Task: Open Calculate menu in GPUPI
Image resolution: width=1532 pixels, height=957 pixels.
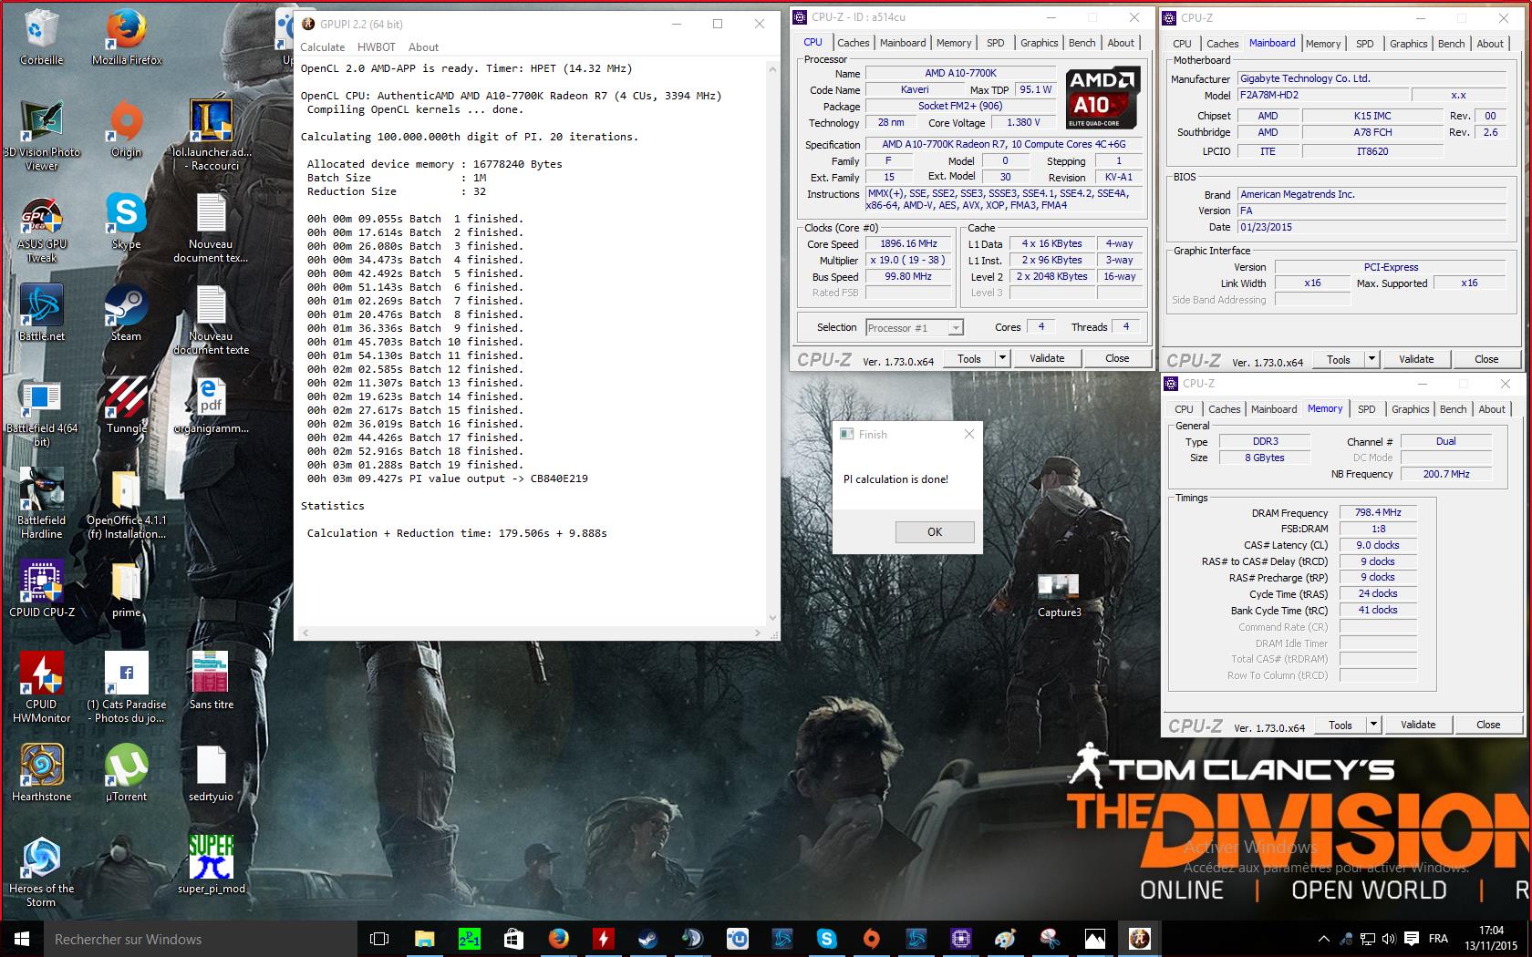Action: [323, 47]
